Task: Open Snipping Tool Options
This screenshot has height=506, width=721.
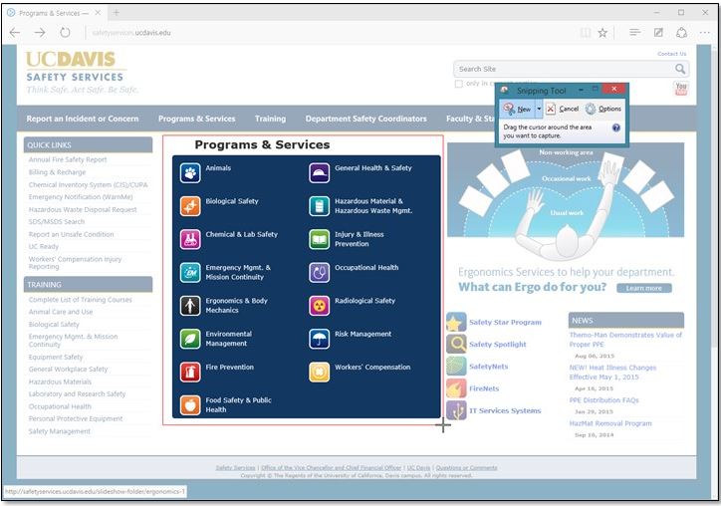Action: coord(603,109)
